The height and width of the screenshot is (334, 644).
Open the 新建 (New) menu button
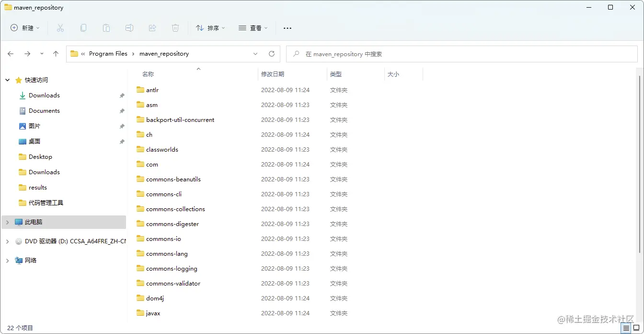tap(25, 28)
